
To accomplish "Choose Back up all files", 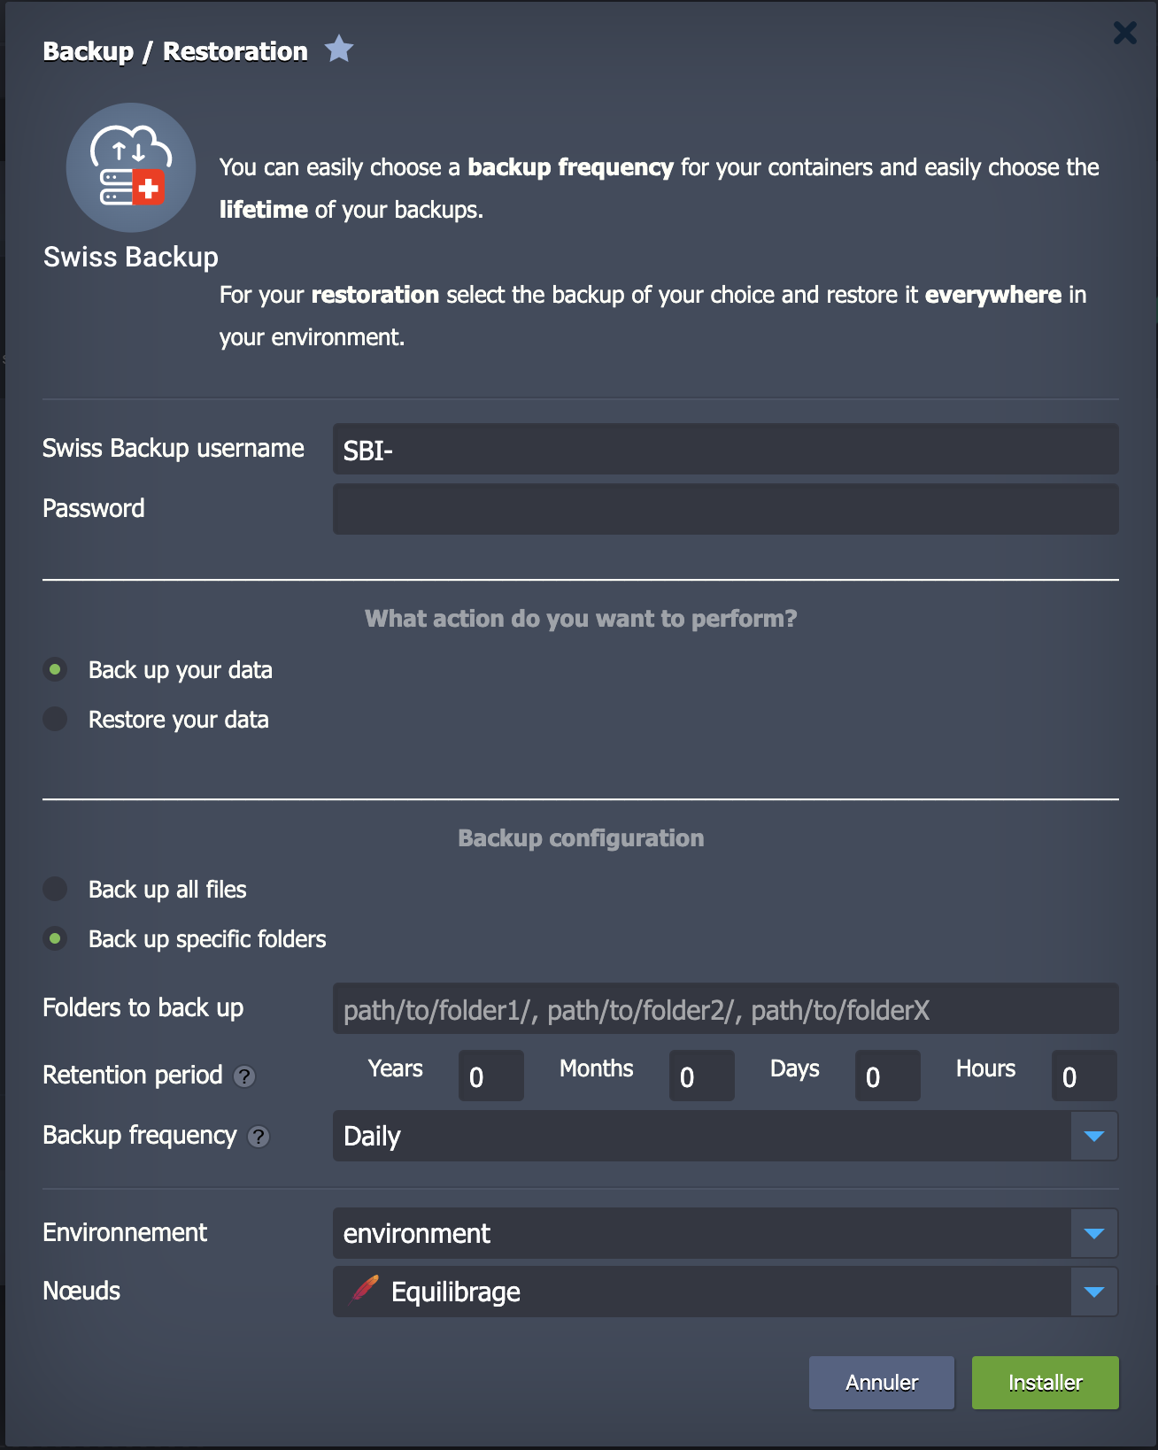I will point(56,889).
